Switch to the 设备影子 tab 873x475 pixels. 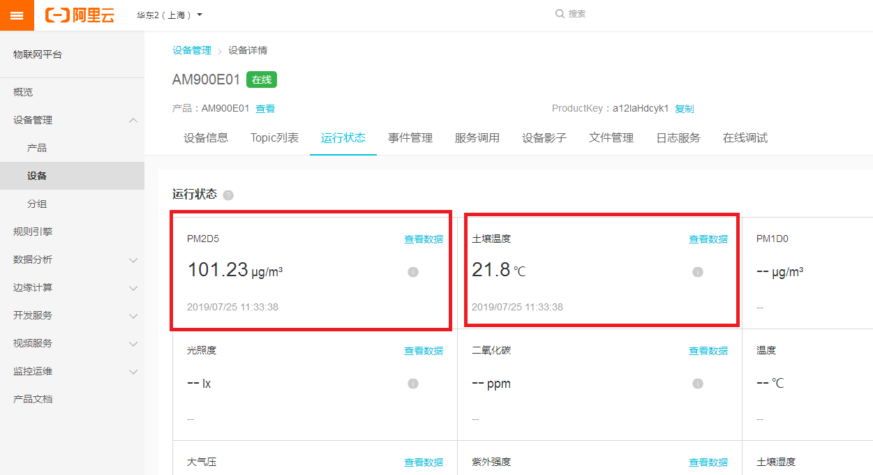click(544, 138)
